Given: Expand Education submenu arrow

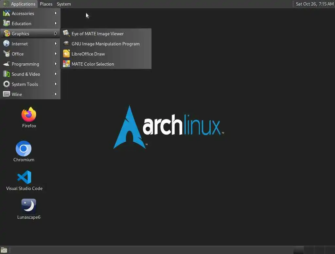Looking at the screenshot, I should coord(56,23).
